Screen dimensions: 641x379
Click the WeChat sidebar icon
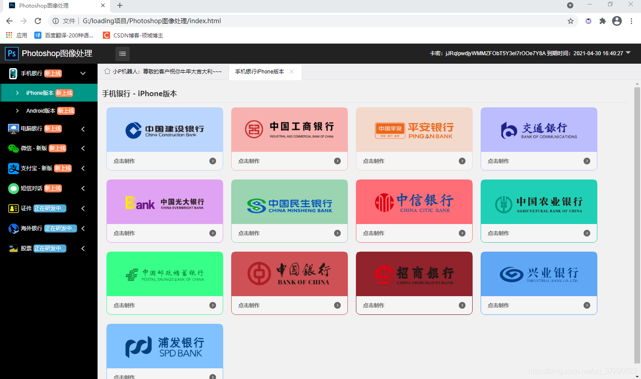(13, 148)
